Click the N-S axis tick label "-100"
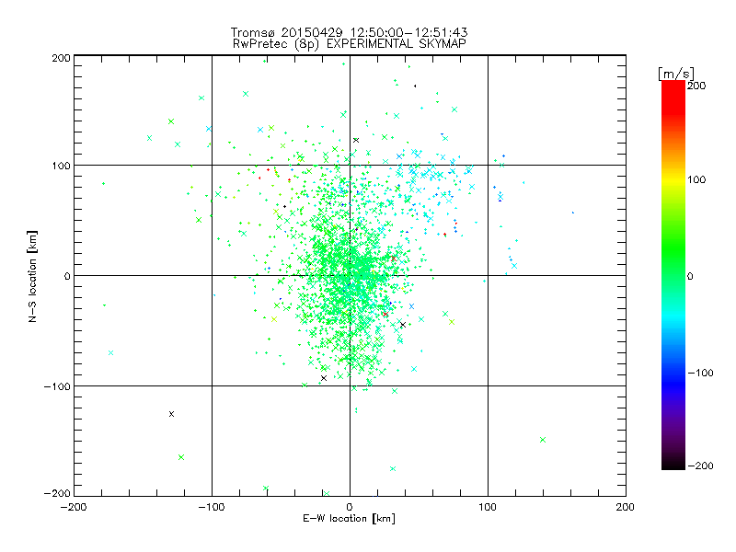This screenshot has width=736, height=552. tap(57, 386)
